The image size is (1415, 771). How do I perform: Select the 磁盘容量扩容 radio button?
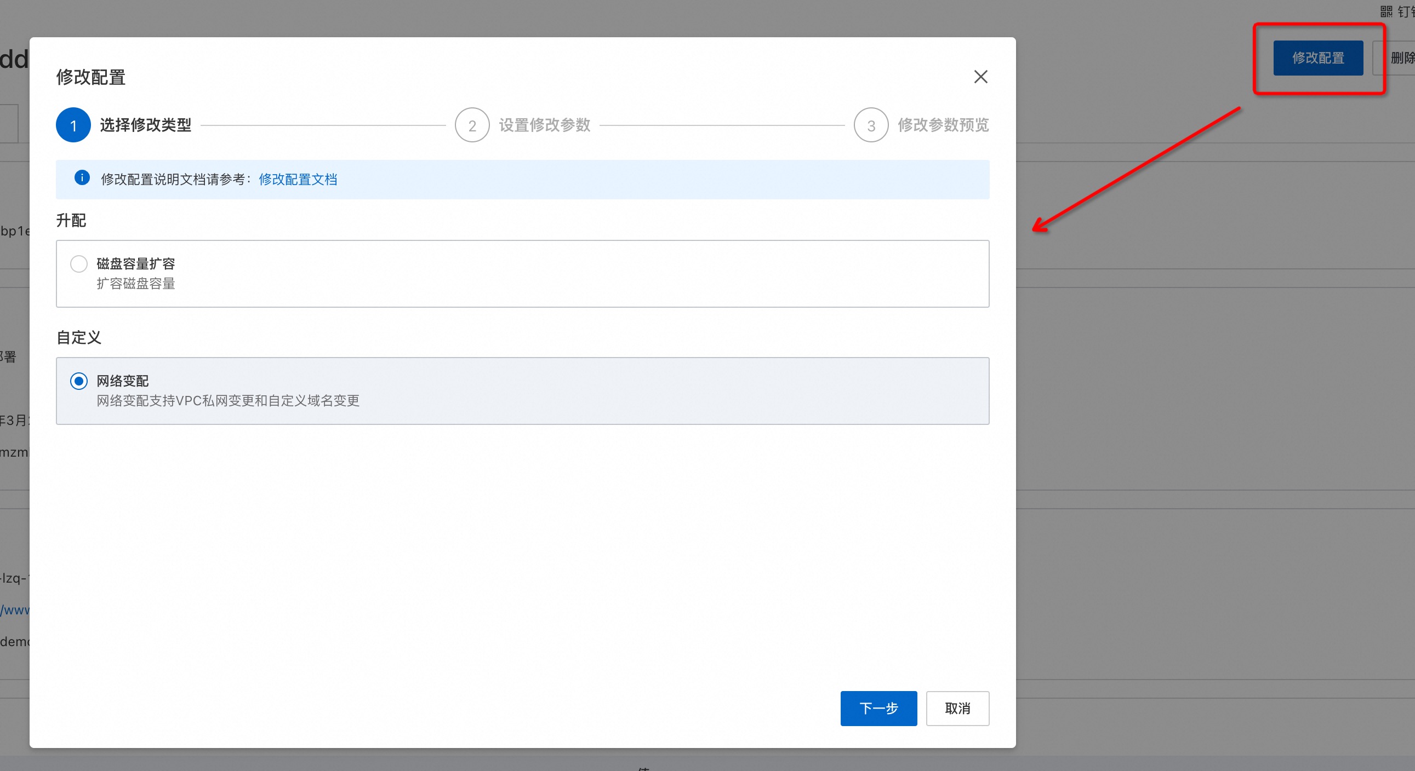point(78,264)
